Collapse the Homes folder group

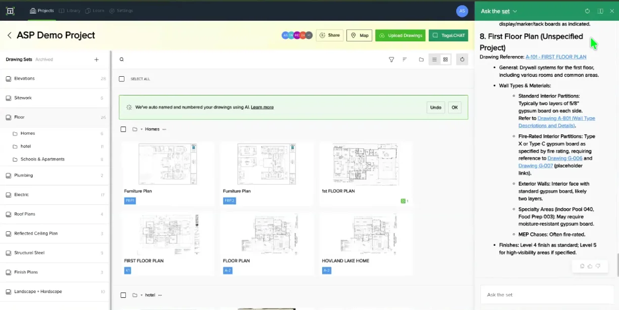[x=142, y=129]
